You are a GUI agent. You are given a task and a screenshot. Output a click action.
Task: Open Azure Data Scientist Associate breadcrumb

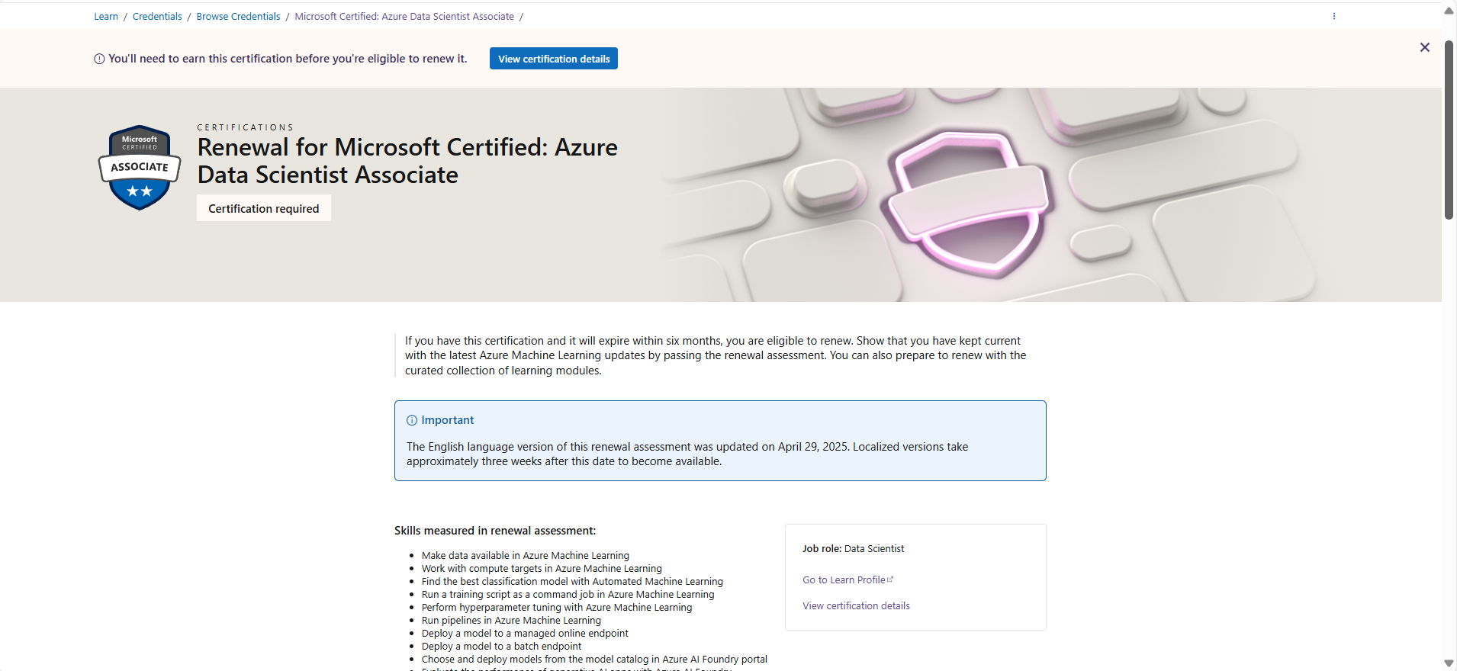(404, 17)
